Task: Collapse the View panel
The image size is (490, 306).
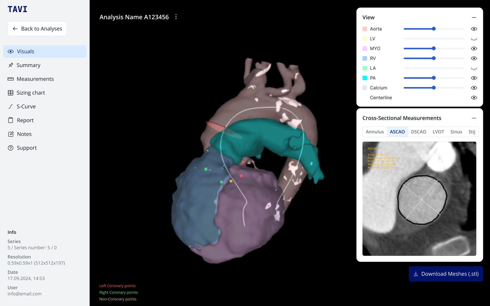Action: (x=474, y=18)
